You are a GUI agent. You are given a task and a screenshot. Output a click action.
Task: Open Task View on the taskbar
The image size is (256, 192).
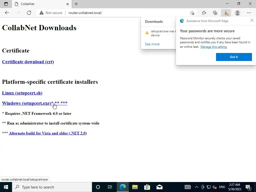pos(110,187)
